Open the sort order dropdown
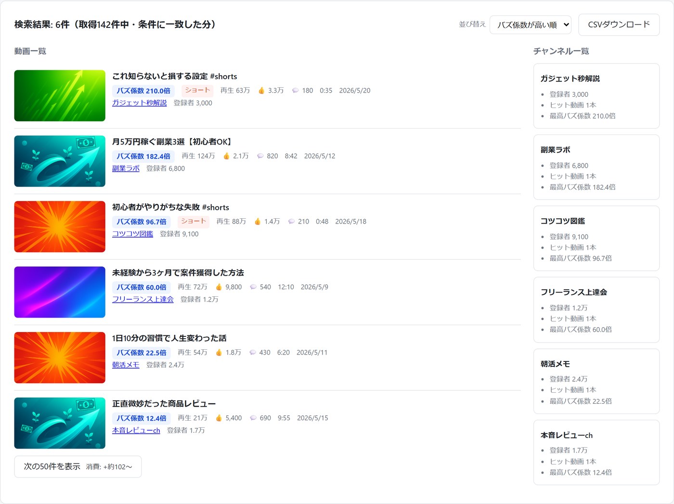Image resolution: width=674 pixels, height=504 pixels. click(530, 25)
